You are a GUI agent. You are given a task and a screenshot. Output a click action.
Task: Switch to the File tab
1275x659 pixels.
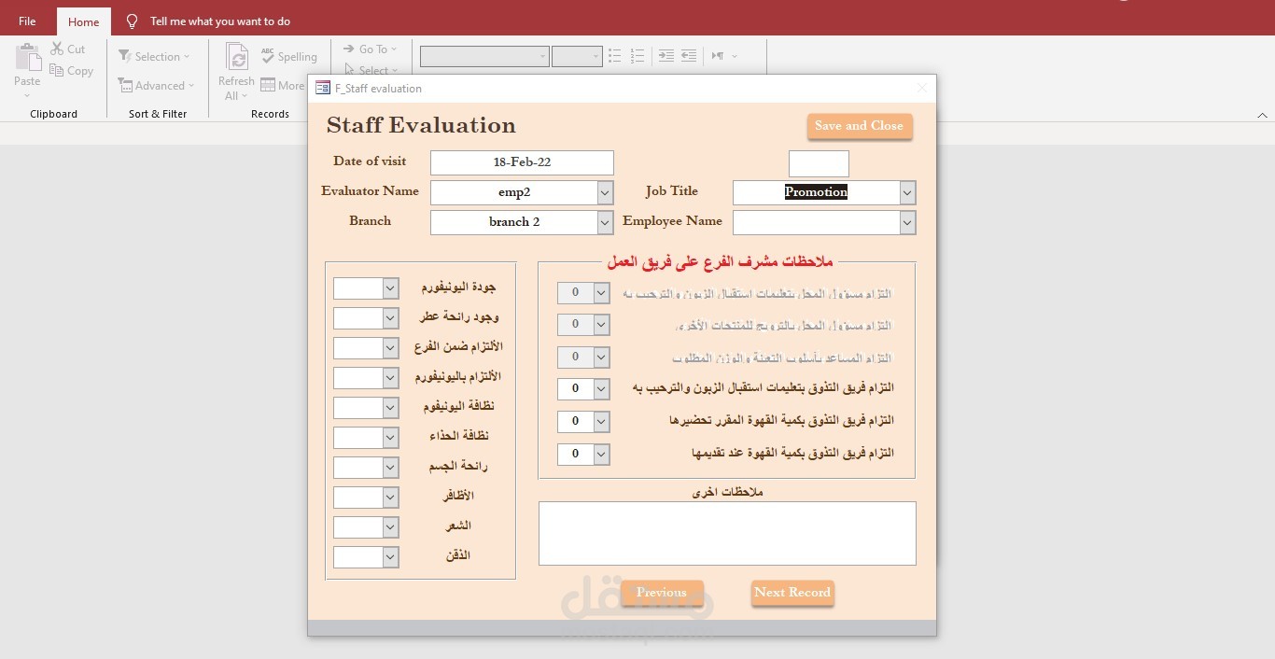(26, 20)
